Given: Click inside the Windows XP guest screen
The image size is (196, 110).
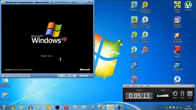Looking at the screenshot, I should (x=47, y=39).
